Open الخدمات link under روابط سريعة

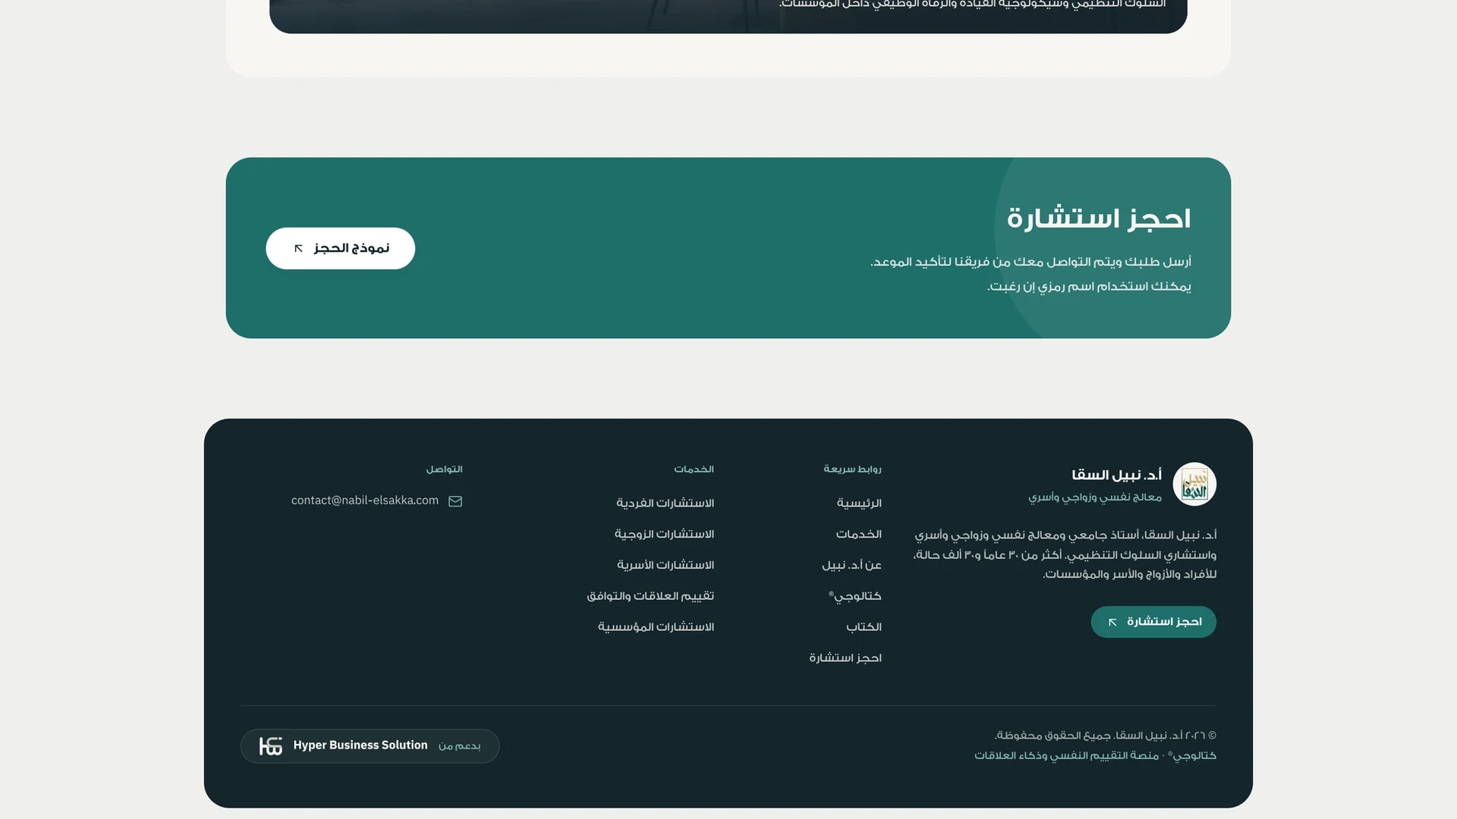859,535
